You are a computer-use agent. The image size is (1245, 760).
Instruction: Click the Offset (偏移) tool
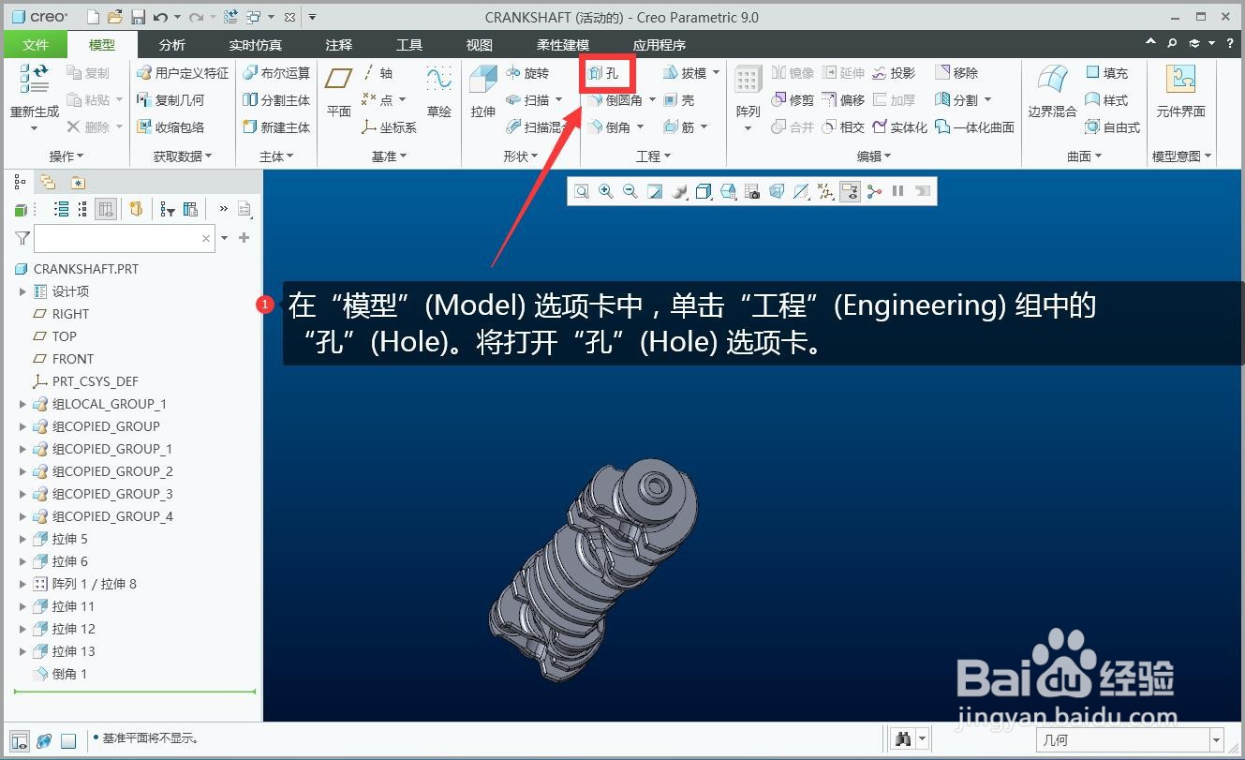(x=842, y=100)
